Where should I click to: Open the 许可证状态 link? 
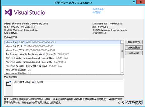98,9
